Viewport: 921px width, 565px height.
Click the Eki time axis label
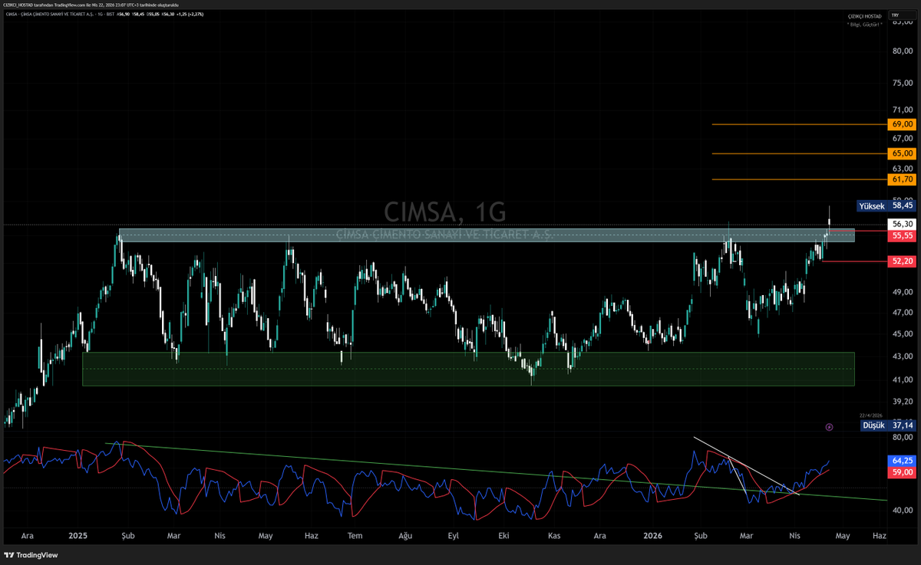(x=504, y=536)
